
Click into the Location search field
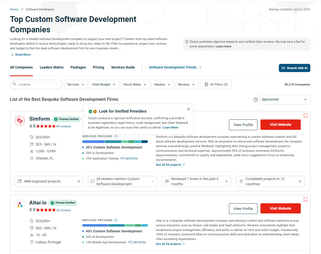(x=36, y=85)
